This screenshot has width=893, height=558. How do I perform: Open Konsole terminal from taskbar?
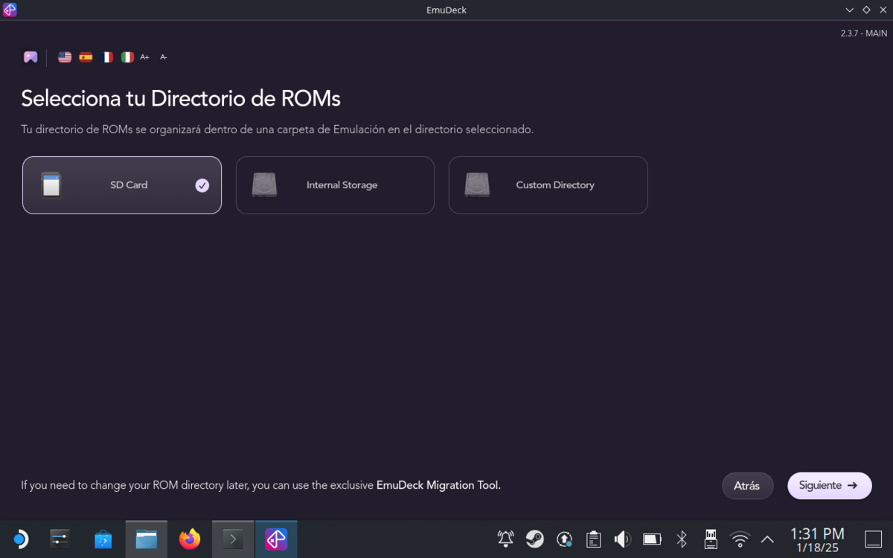(x=233, y=539)
